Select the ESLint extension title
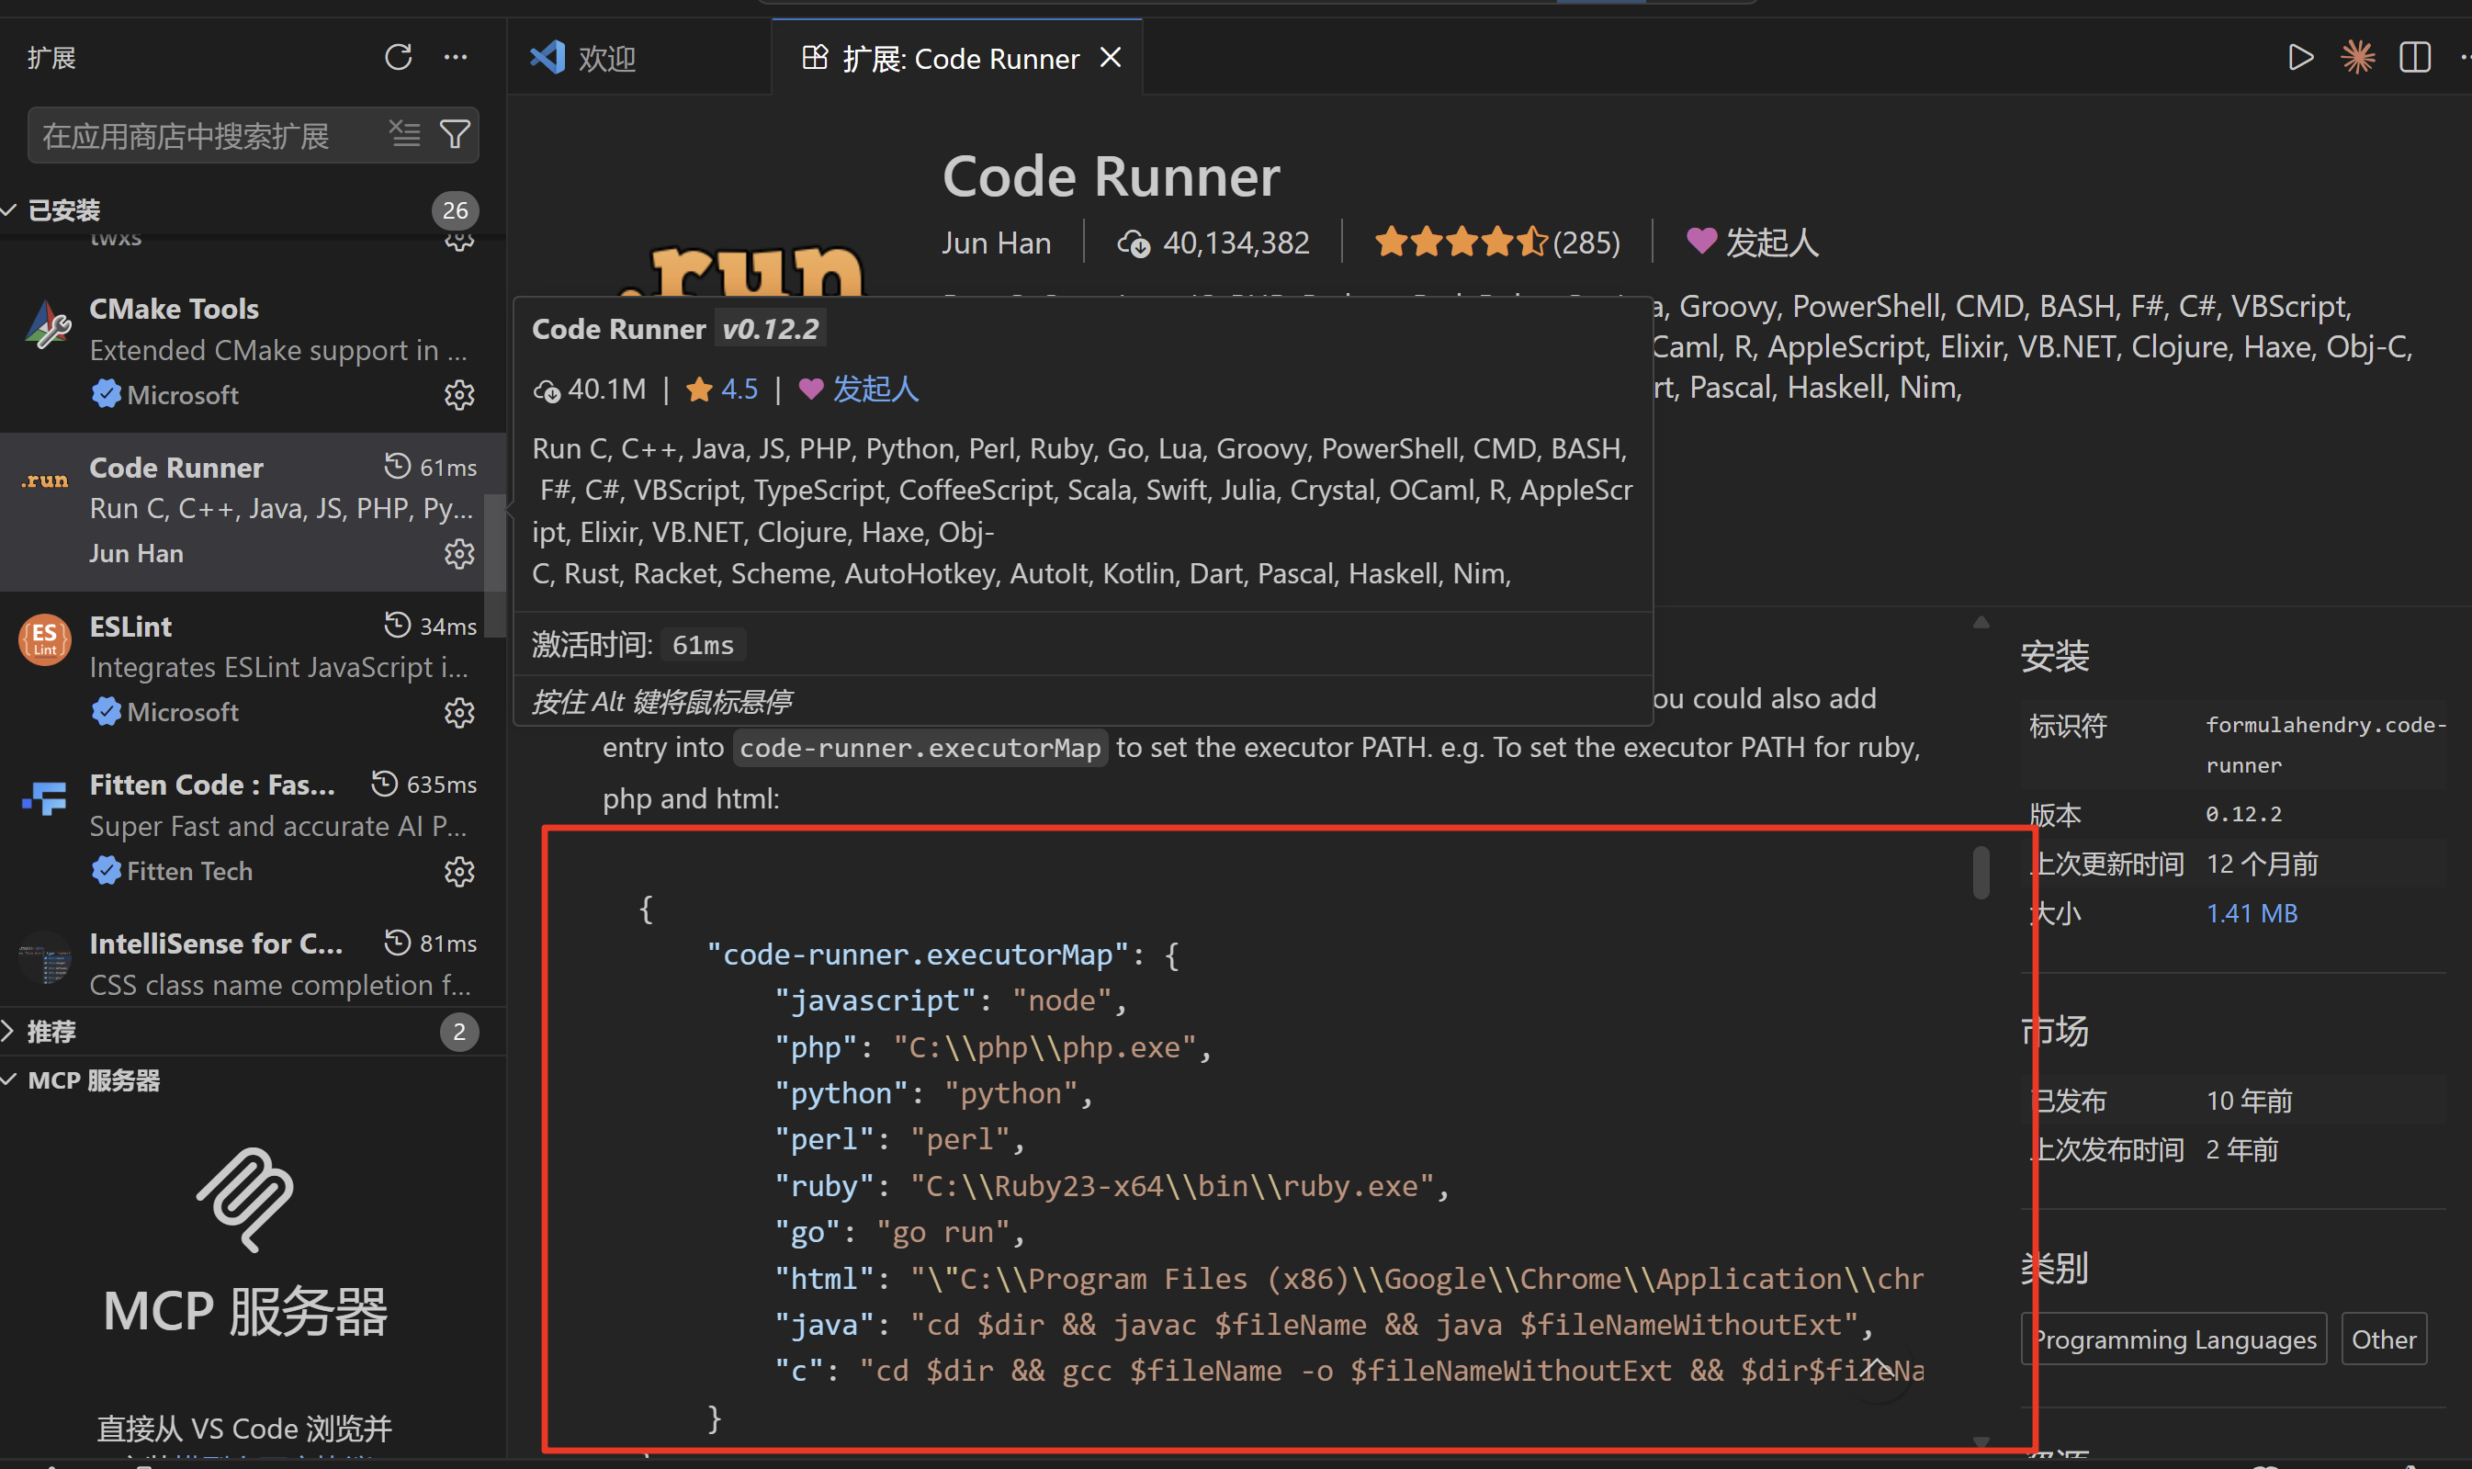The height and width of the screenshot is (1469, 2472). tap(130, 626)
